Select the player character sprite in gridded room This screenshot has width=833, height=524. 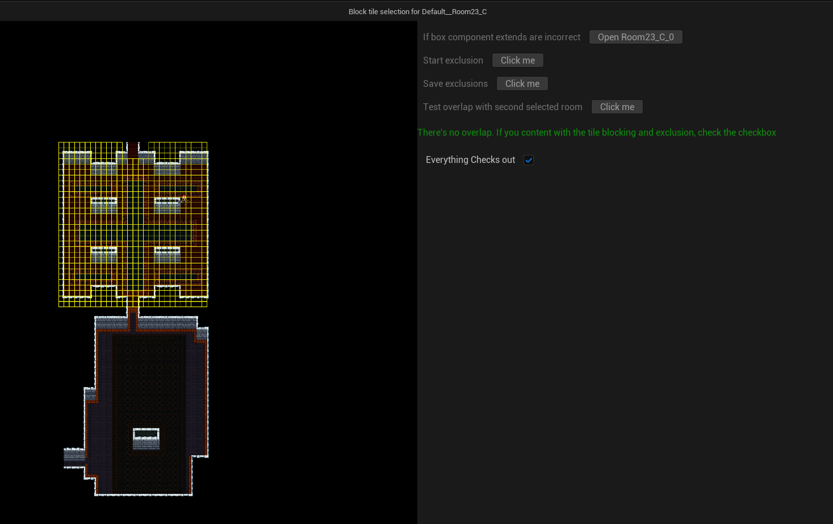183,198
